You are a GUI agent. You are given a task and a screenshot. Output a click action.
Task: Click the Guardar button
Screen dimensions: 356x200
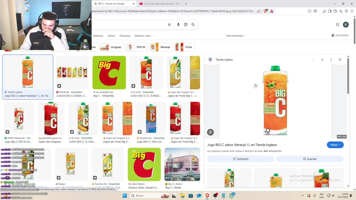[310, 159]
